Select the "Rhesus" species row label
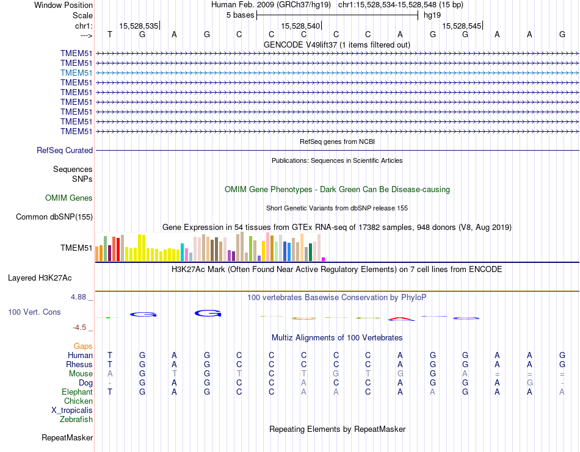This screenshot has height=452, width=580. [x=79, y=365]
